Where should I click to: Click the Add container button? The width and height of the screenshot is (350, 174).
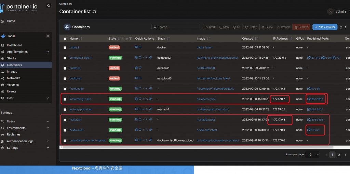[325, 27]
